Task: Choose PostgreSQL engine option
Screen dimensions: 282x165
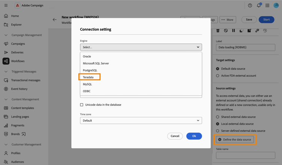Action: 141,70
